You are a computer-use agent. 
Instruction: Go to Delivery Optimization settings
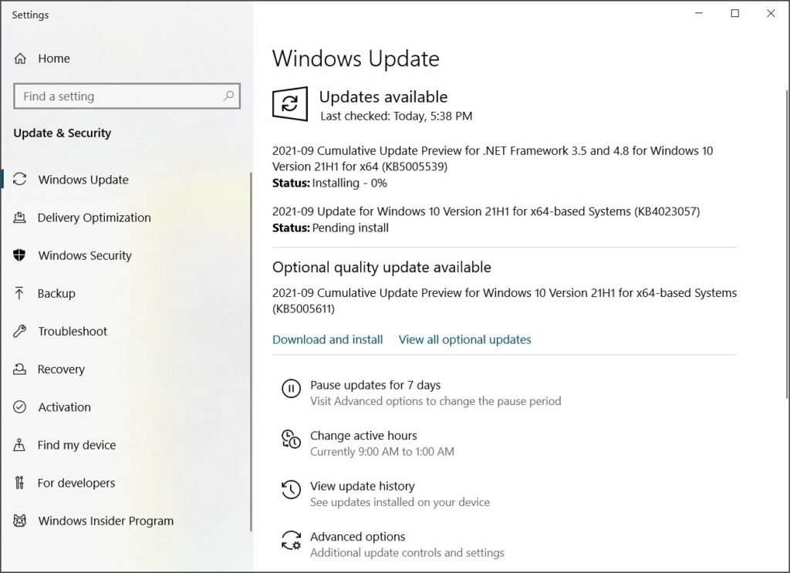[x=94, y=217]
